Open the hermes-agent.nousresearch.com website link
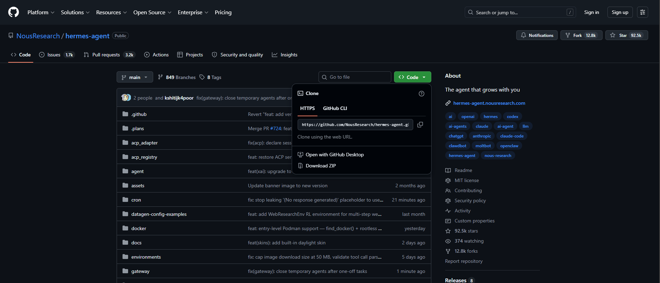This screenshot has width=660, height=283. [x=489, y=103]
